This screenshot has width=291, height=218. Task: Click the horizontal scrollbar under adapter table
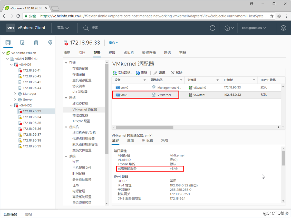[x=144, y=127]
